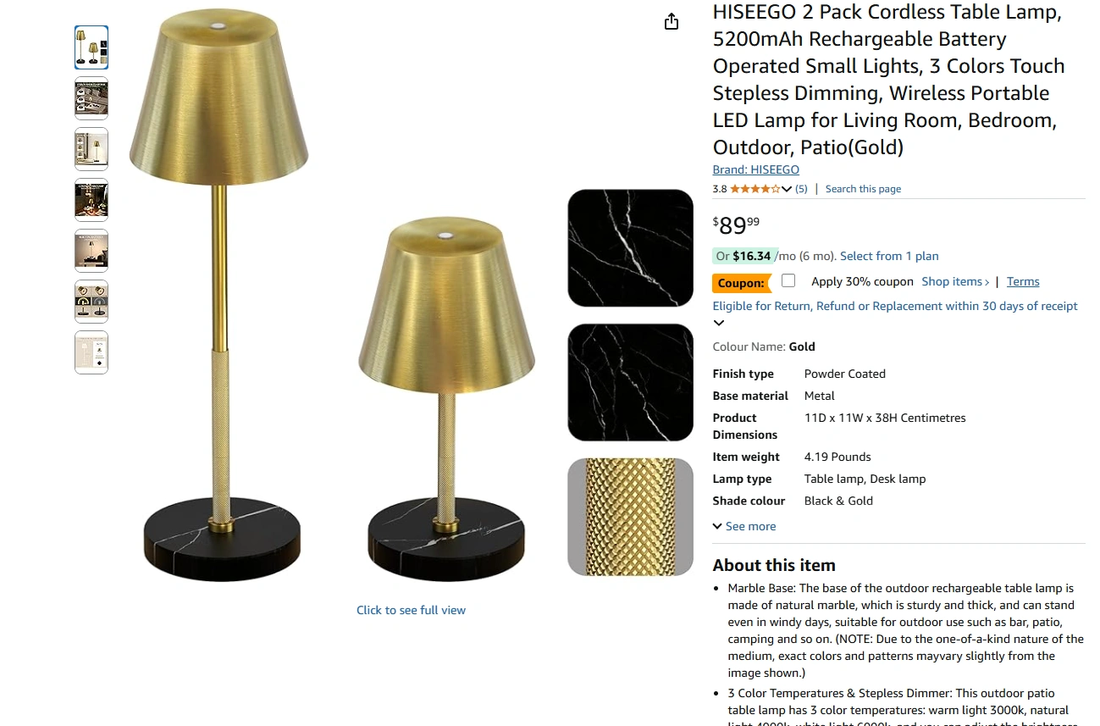Click Search this page link

[863, 189]
